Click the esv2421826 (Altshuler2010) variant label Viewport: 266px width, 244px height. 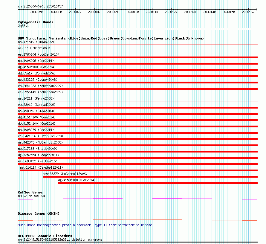41,136
